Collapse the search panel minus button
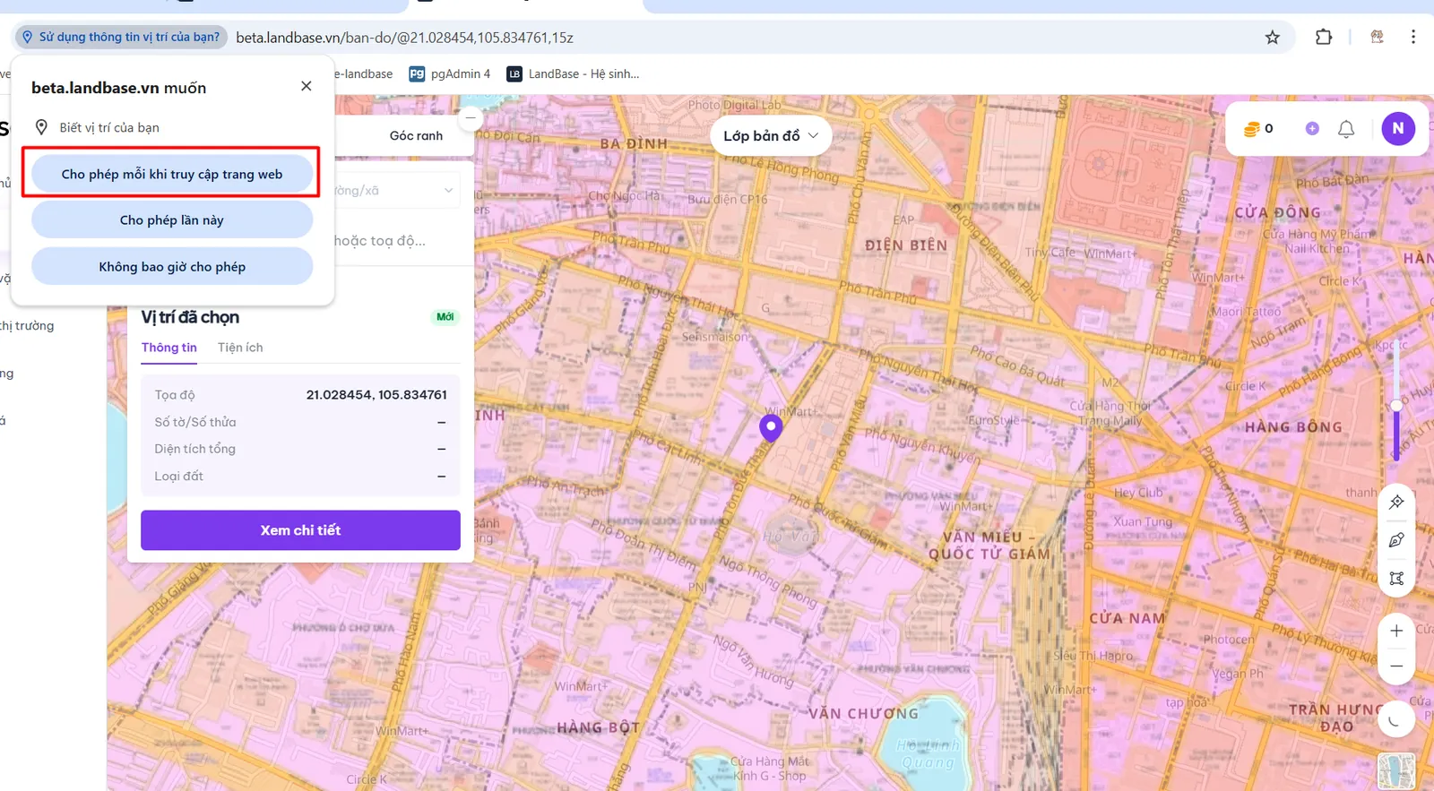This screenshot has width=1434, height=791. (x=471, y=117)
